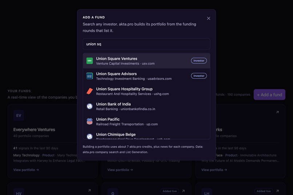Select Union Square Hospitality Group result
This screenshot has height=195, width=293.
click(x=146, y=91)
